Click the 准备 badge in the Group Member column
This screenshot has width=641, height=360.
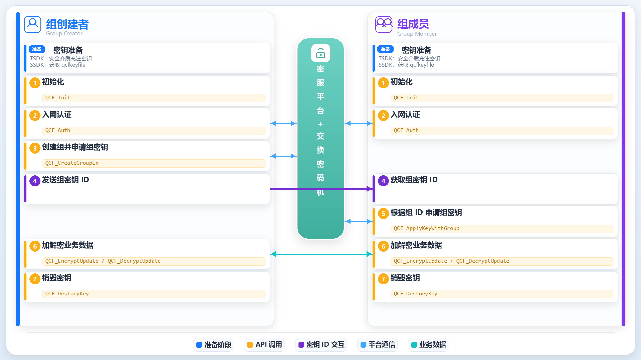385,49
